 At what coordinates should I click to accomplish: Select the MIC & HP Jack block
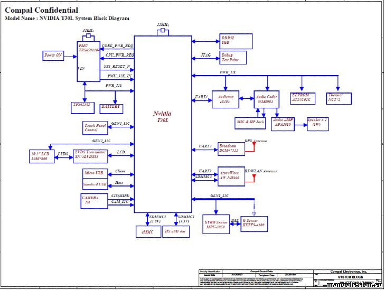pos(250,123)
